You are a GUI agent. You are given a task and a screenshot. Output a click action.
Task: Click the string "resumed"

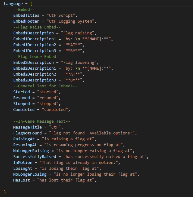pos(48,98)
